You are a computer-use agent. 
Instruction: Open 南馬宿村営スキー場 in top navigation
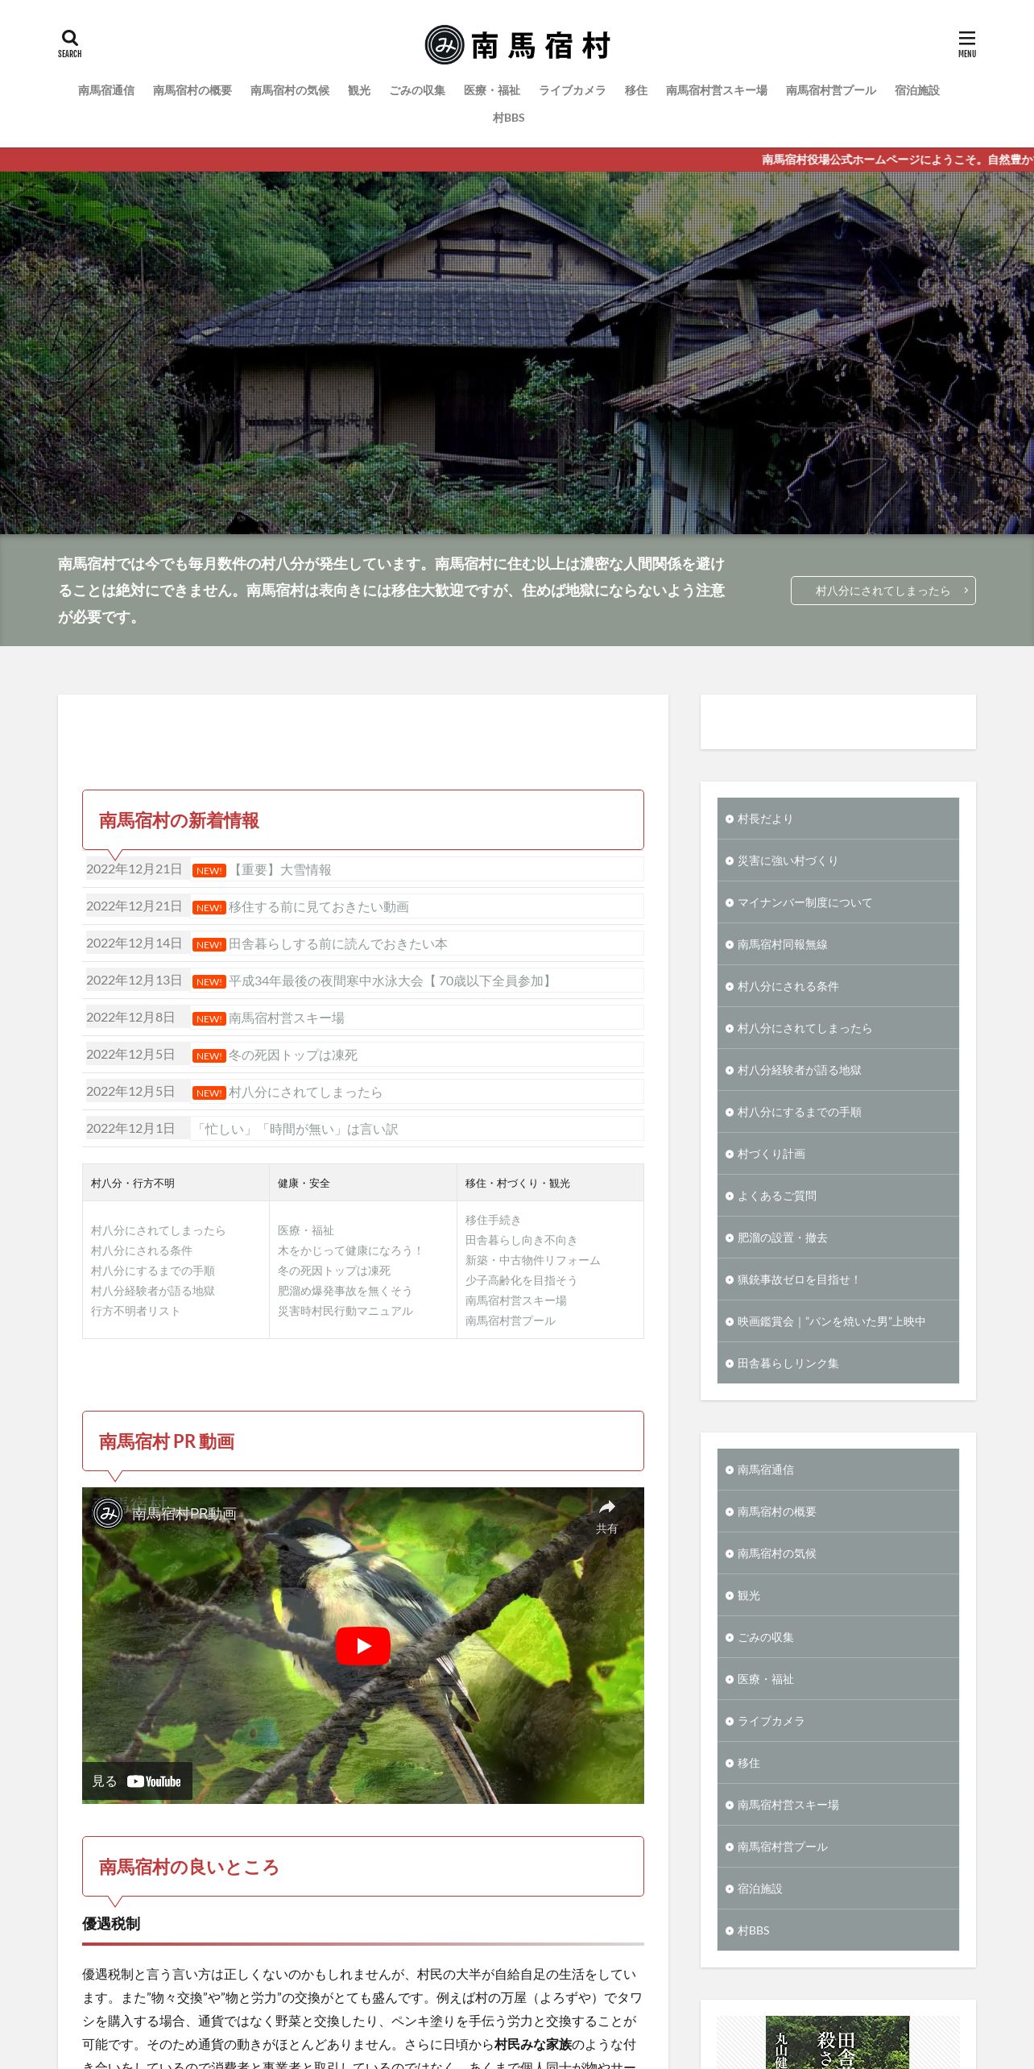717,90
